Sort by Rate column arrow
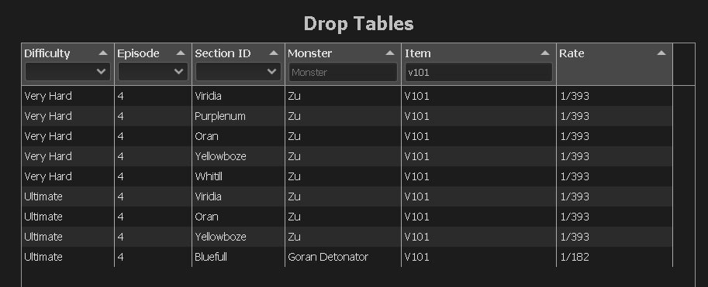Image resolution: width=708 pixels, height=287 pixels. click(x=661, y=53)
